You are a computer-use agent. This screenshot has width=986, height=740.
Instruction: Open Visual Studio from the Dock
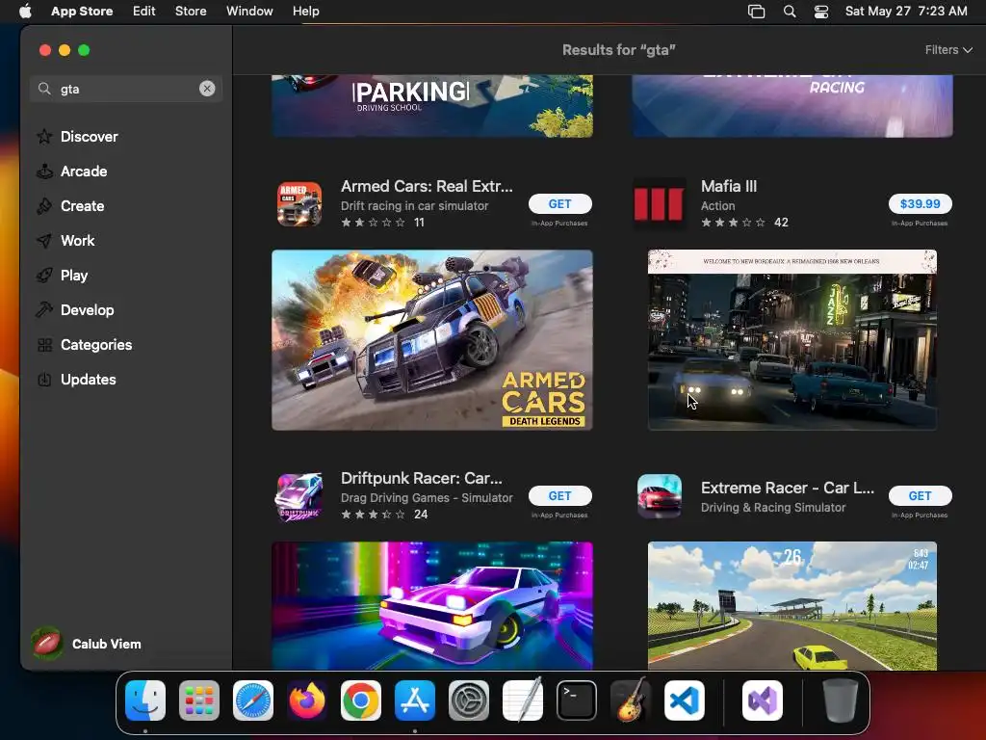coord(763,700)
